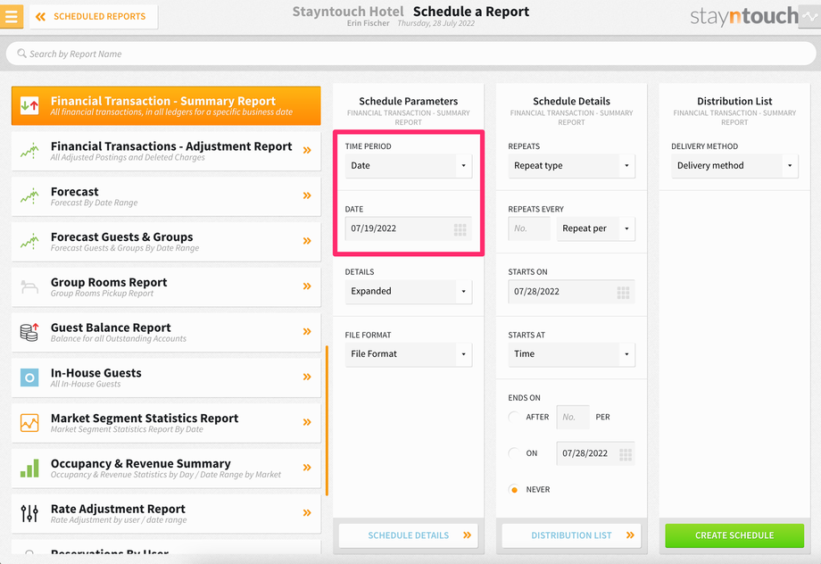Click the chevron arrow on the Group Rooms Report row

pos(307,286)
